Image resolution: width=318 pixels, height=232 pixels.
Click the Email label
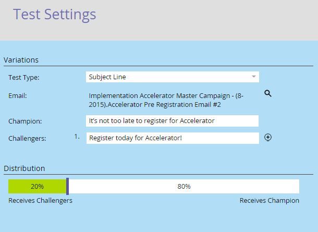[18, 96]
